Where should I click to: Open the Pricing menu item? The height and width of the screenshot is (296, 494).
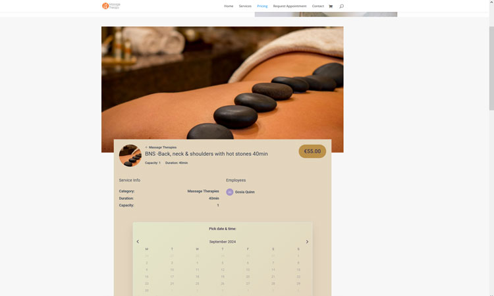[x=262, y=6]
